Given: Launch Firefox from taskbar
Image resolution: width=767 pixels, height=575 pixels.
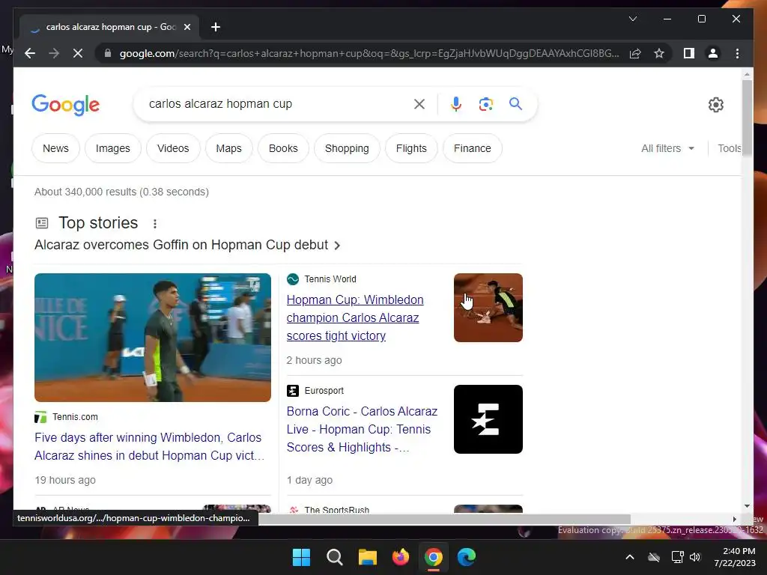Looking at the screenshot, I should [x=401, y=557].
